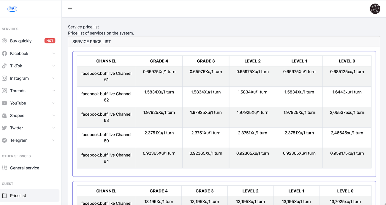The height and width of the screenshot is (205, 386).
Task: Expand the Threads submenu chevron
Action: [x=54, y=91]
